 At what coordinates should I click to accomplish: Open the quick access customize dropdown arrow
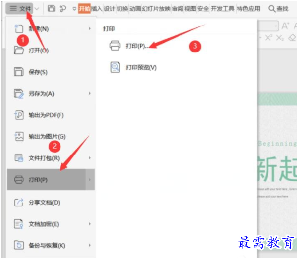click(x=74, y=9)
